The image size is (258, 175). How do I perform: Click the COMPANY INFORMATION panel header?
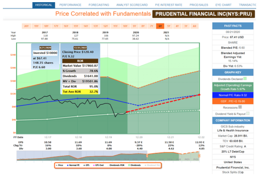point(233,120)
